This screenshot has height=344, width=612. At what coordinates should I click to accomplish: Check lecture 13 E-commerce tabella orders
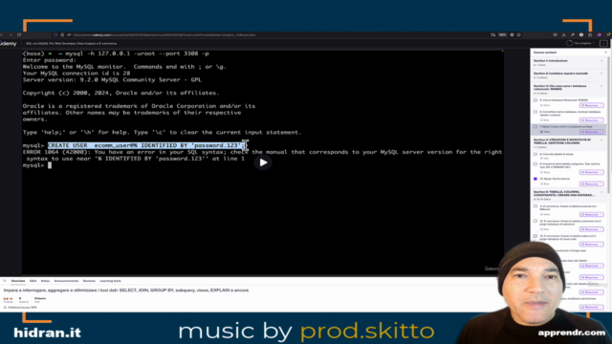coord(535,236)
